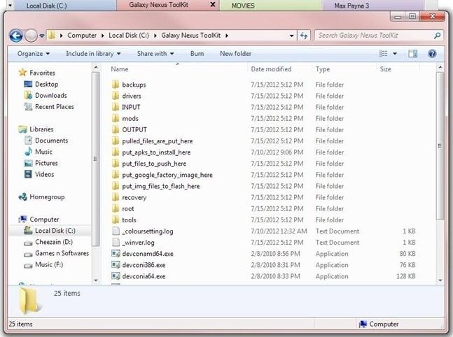The width and height of the screenshot is (453, 337).
Task: Select Desktop in the navigation pane
Action: click(x=46, y=84)
